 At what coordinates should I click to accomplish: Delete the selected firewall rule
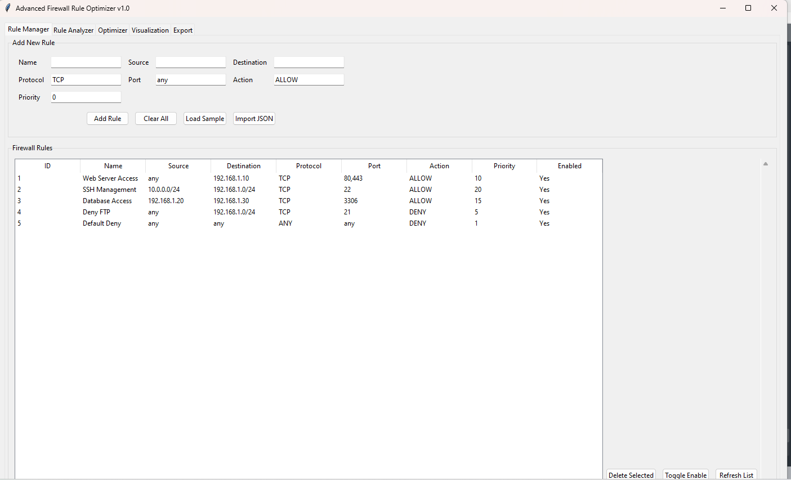pyautogui.click(x=631, y=475)
